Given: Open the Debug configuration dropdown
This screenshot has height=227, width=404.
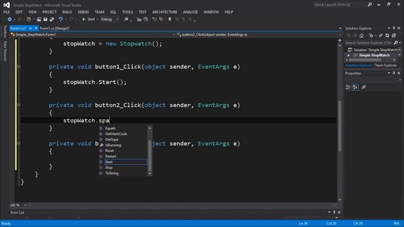Looking at the screenshot, I should point(110,19).
